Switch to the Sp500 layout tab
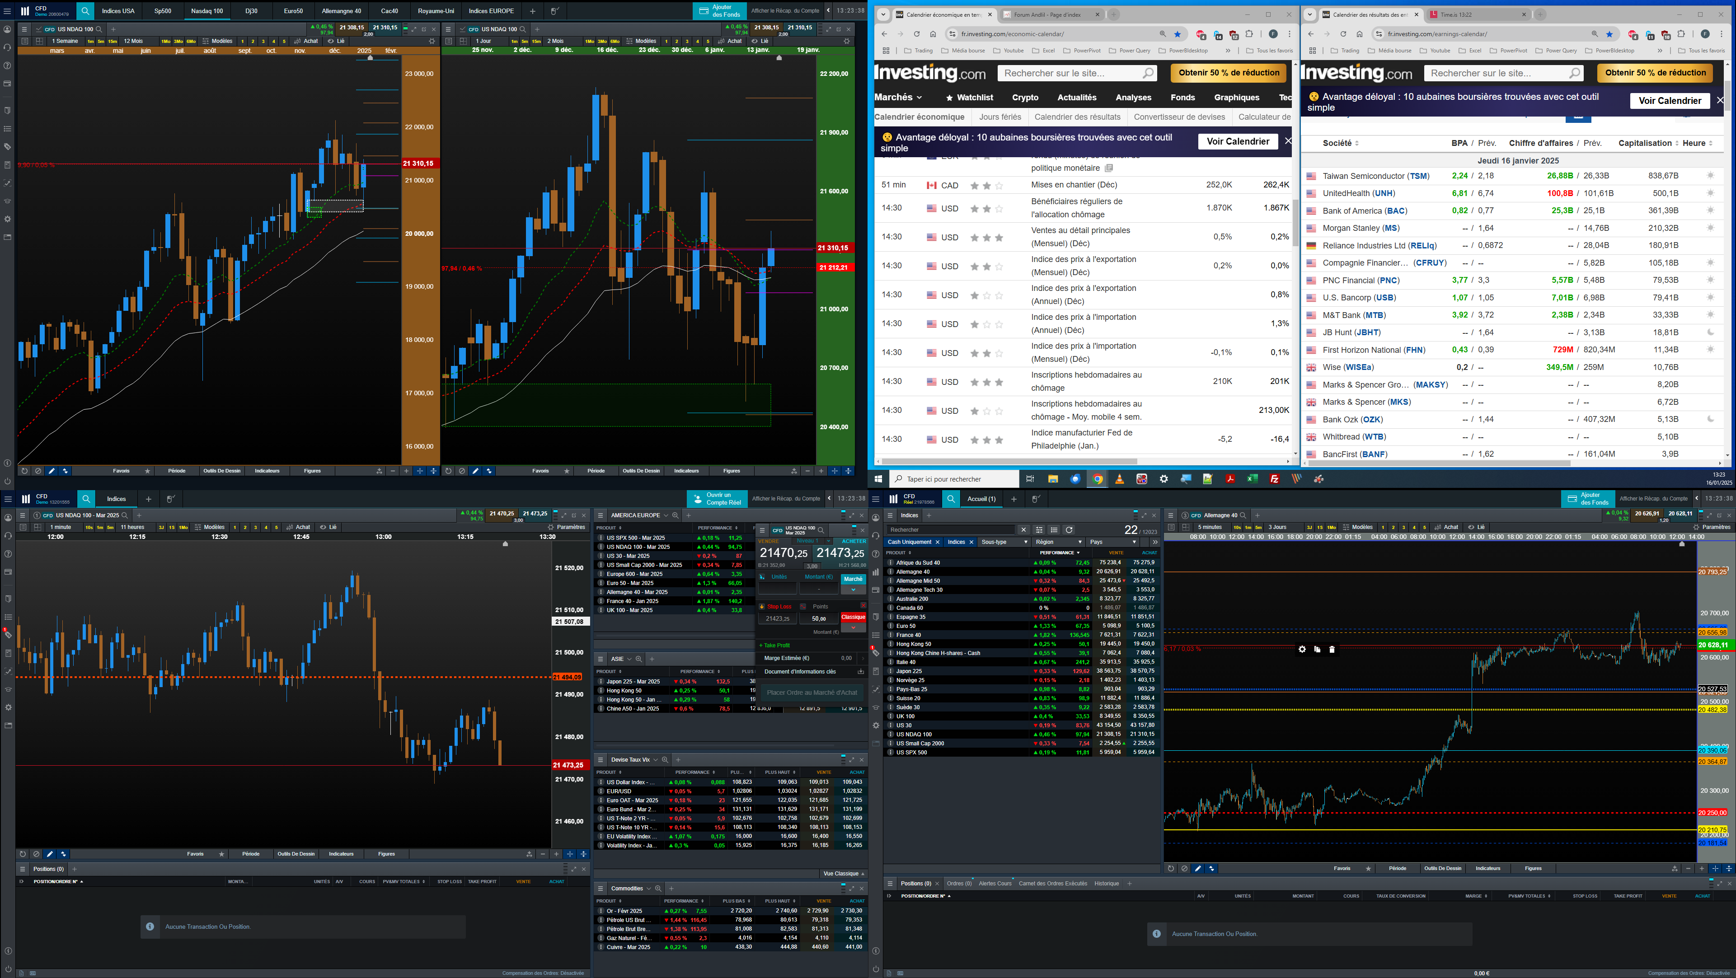This screenshot has height=978, width=1736. (162, 11)
